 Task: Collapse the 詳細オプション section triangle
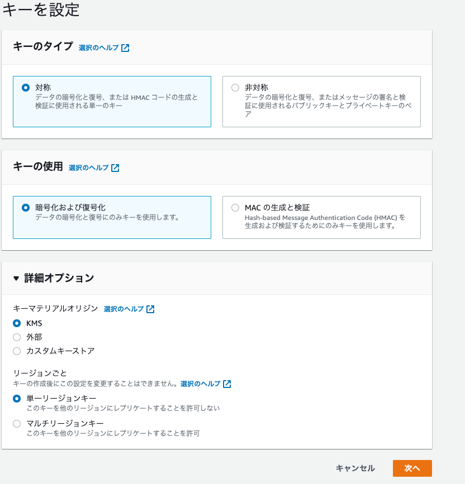click(16, 278)
